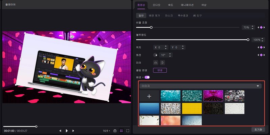Click the 초기화 reset button
270x135 pixels.
pyautogui.click(x=258, y=130)
